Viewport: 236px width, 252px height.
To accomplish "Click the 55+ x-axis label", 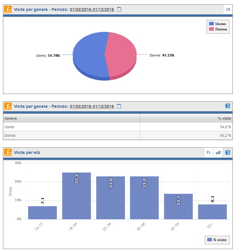I will pos(210,226).
